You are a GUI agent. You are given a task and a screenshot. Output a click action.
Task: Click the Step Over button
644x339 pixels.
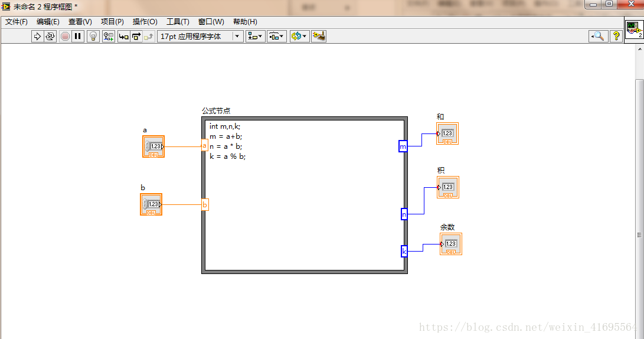[x=136, y=37]
